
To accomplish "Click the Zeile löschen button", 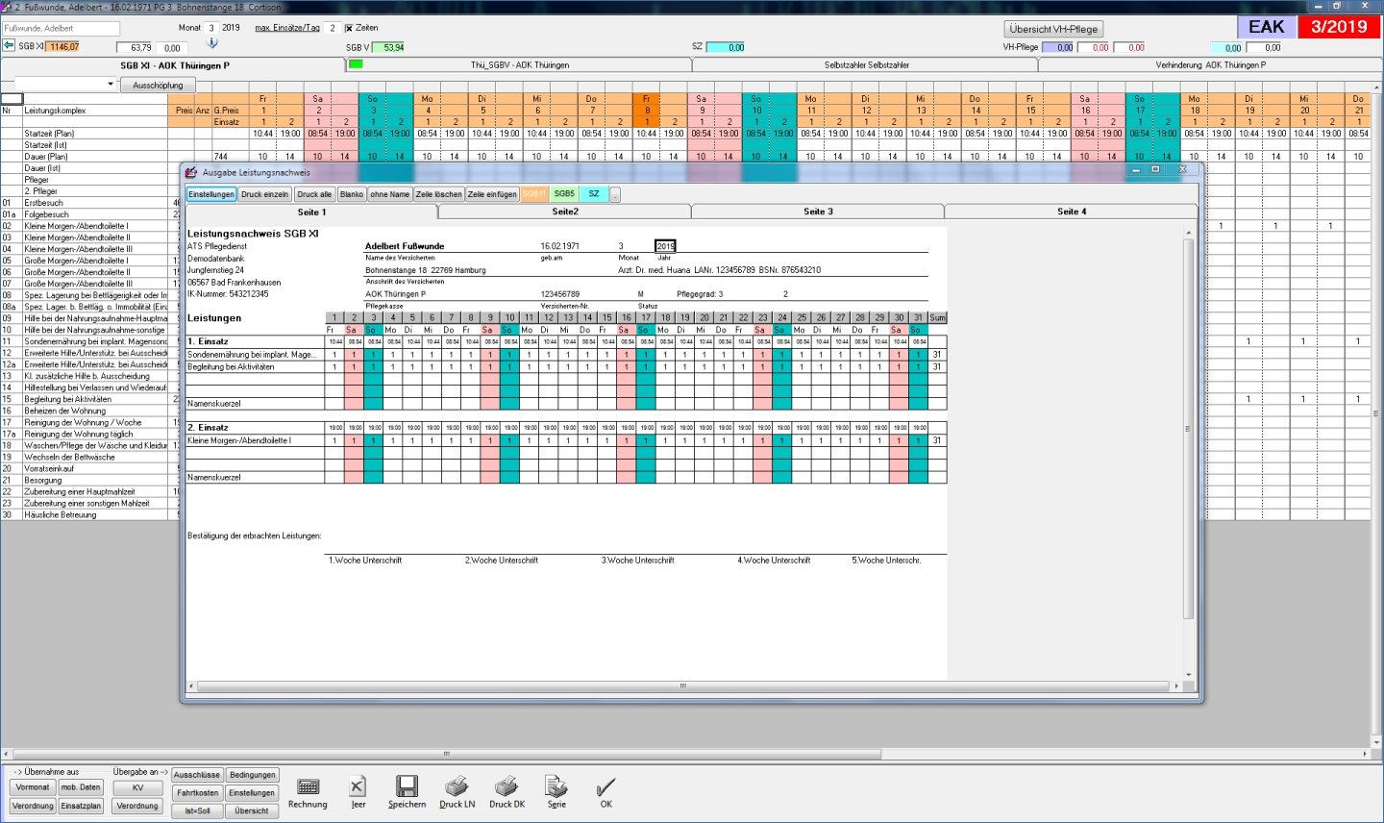I will [x=439, y=194].
